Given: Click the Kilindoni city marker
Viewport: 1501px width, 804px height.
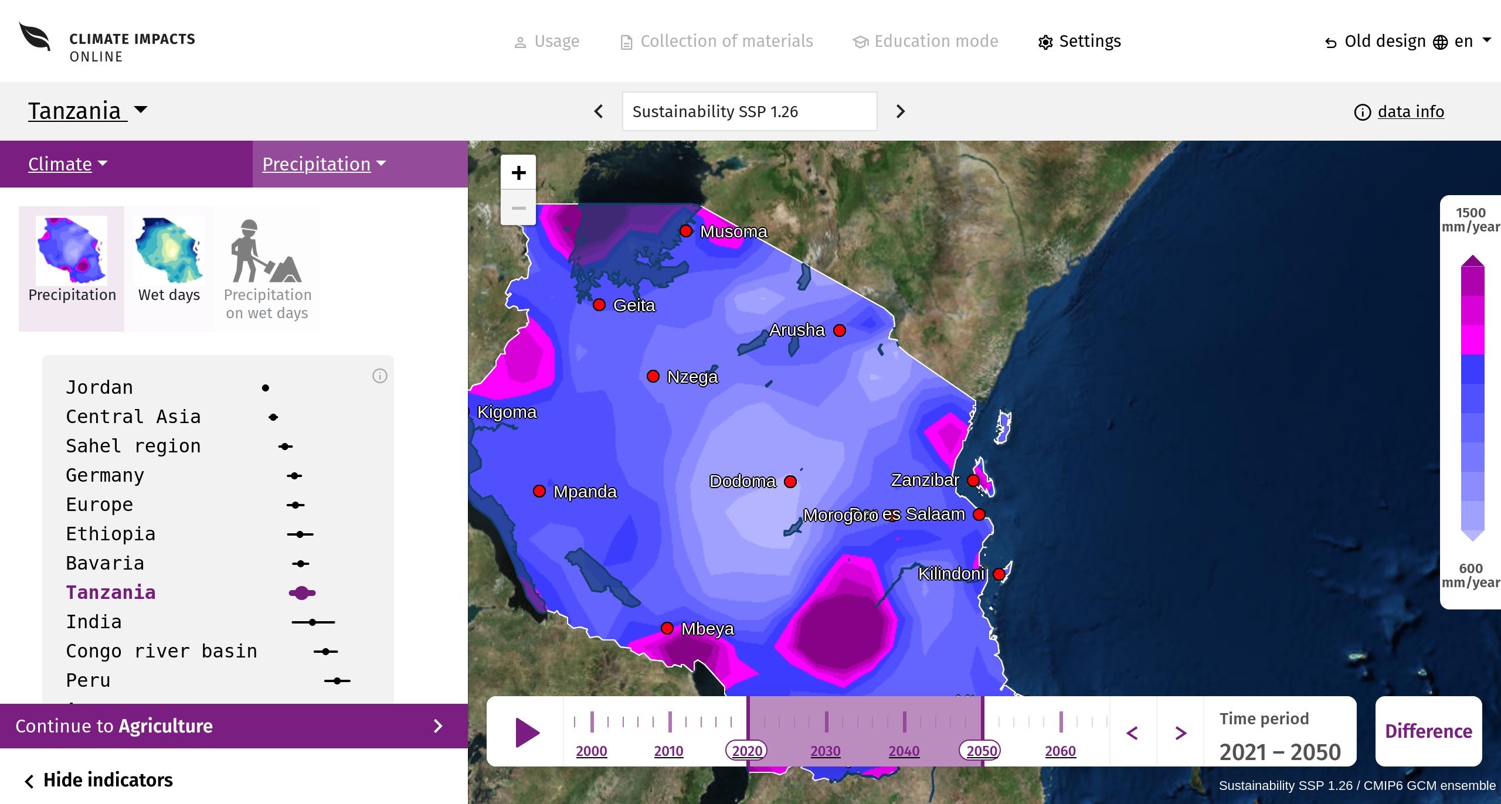Looking at the screenshot, I should [x=1000, y=574].
